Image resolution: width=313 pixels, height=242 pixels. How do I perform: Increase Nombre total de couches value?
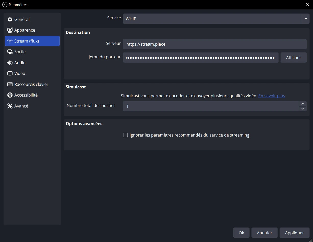click(x=303, y=104)
